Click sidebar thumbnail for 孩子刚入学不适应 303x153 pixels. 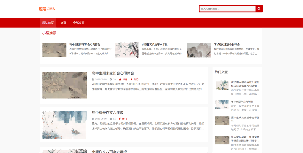click(222, 85)
